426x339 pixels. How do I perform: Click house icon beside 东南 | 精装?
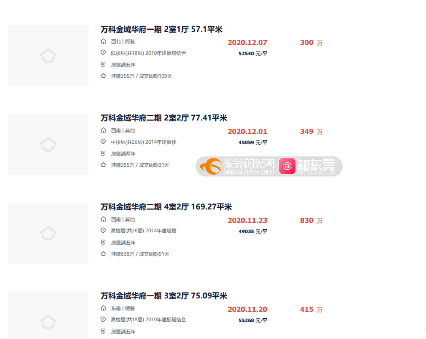tap(103, 308)
